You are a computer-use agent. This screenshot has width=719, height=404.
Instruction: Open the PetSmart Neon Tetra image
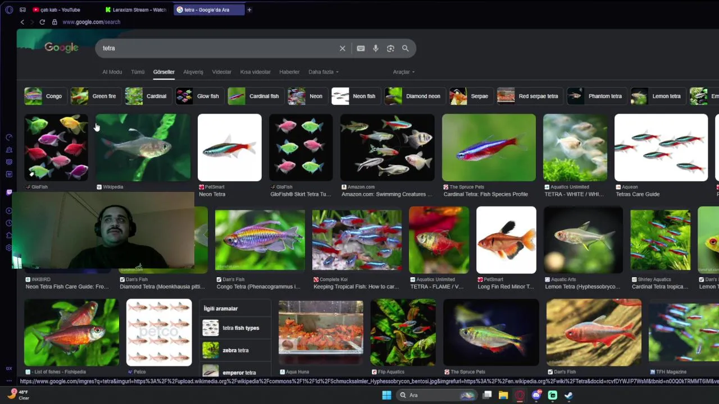click(x=230, y=148)
